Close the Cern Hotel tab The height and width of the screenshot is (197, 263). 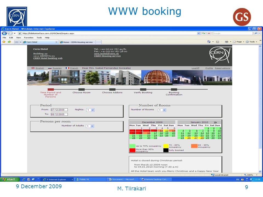pos(56,42)
